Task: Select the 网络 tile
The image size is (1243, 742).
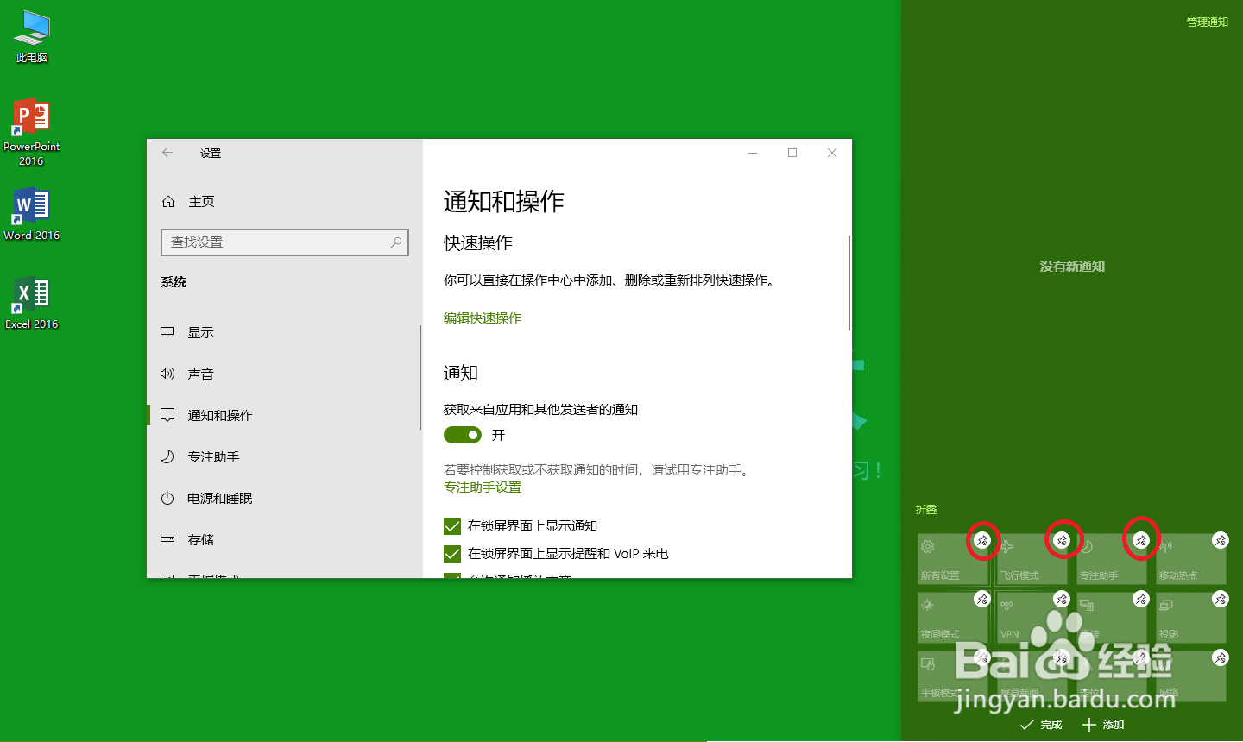Action: [x=1190, y=676]
